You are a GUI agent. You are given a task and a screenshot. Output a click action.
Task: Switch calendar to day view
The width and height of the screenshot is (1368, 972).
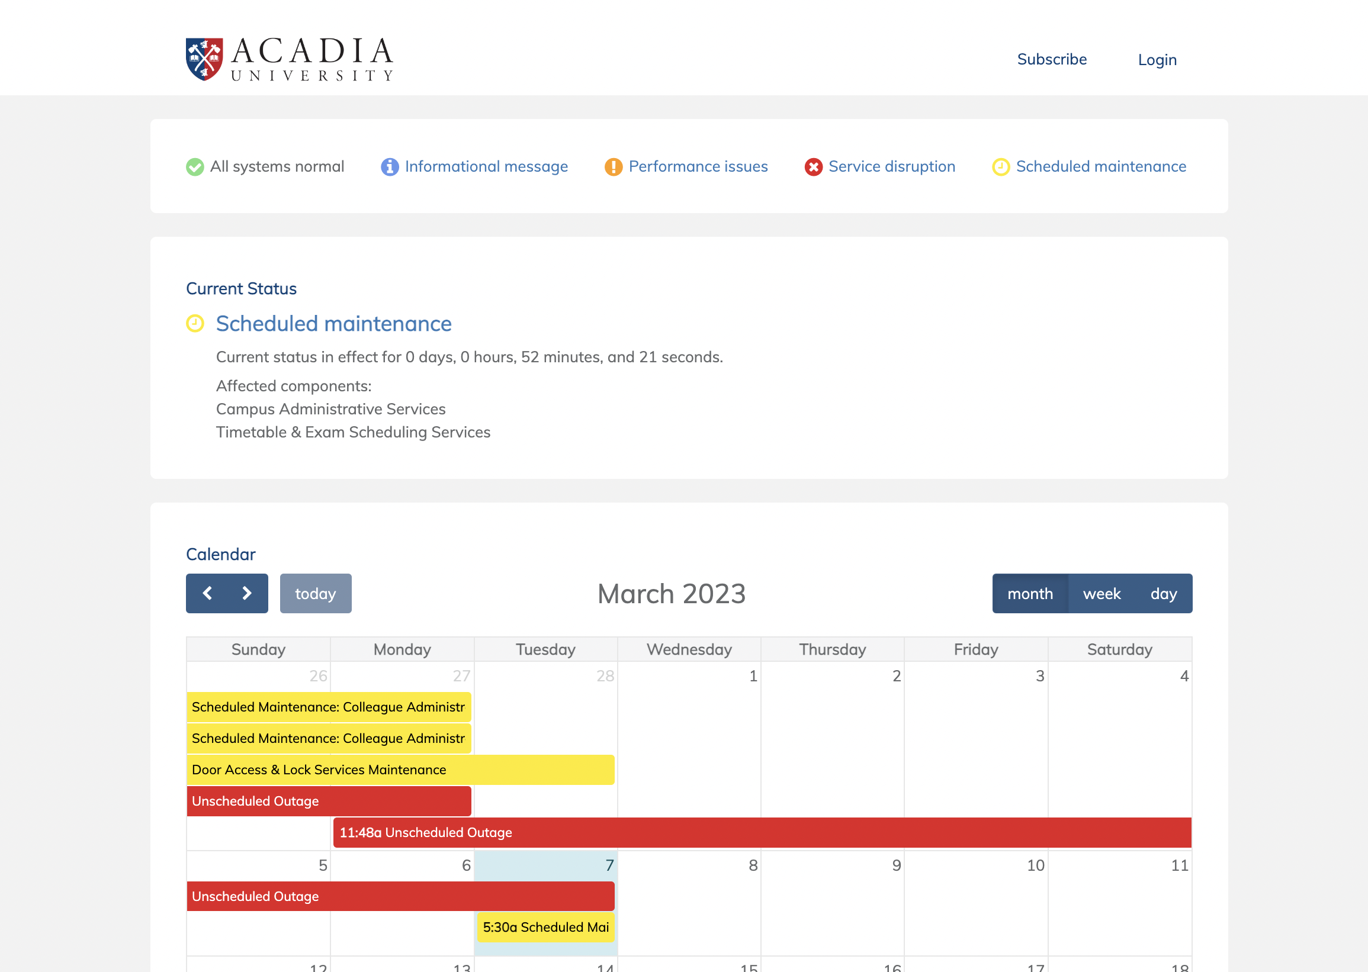[1163, 593]
